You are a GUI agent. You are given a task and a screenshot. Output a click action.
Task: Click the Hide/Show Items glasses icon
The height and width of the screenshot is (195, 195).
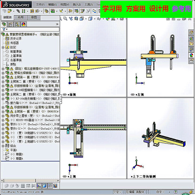[x=99, y=19]
